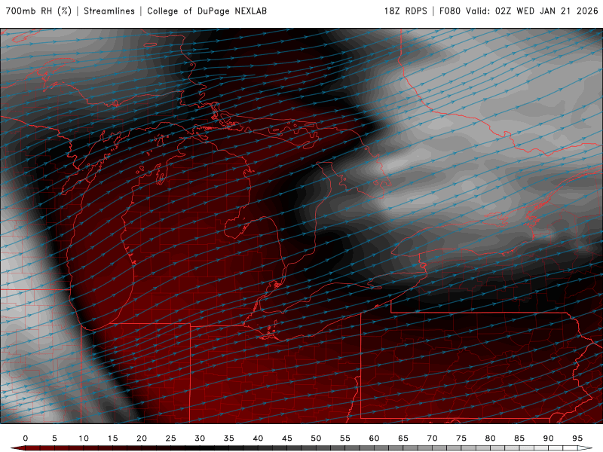Click the '60' color scale label

click(374, 438)
